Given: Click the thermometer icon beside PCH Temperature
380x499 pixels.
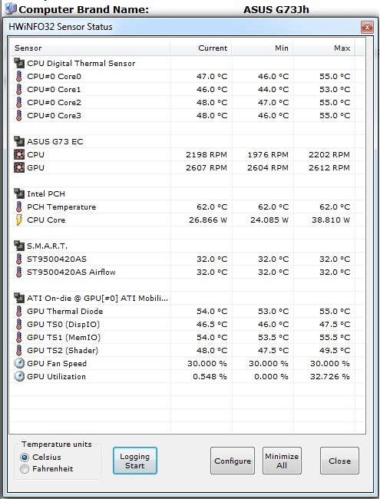Looking at the screenshot, I should [x=18, y=207].
